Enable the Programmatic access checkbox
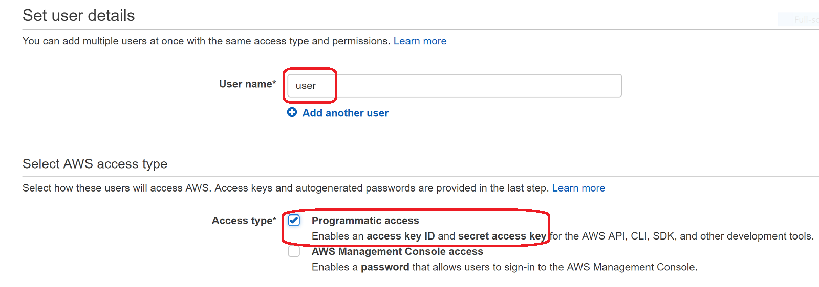819x287 pixels. point(294,220)
